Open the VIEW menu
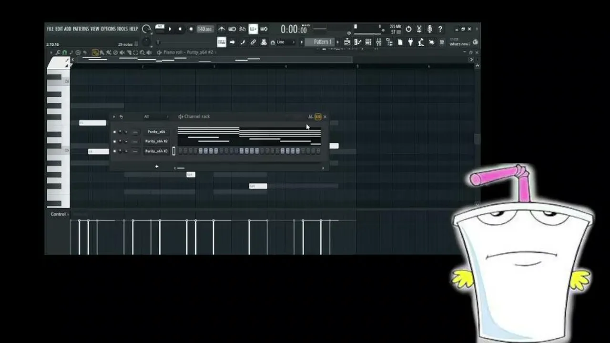The image size is (610, 343). (x=95, y=29)
